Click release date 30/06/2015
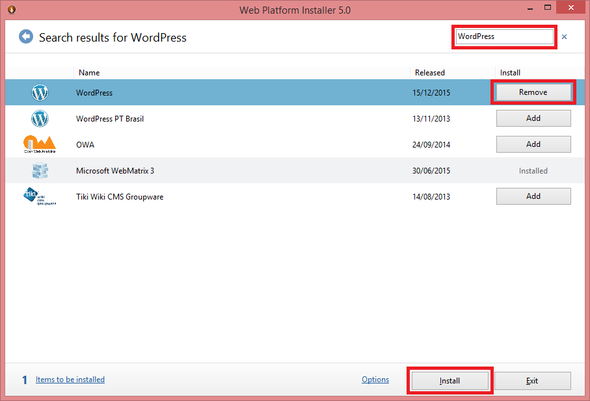The width and height of the screenshot is (590, 401). 431,171
